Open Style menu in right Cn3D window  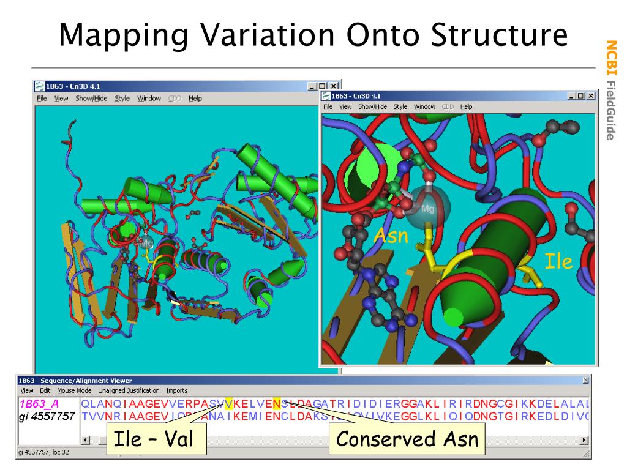click(x=400, y=106)
